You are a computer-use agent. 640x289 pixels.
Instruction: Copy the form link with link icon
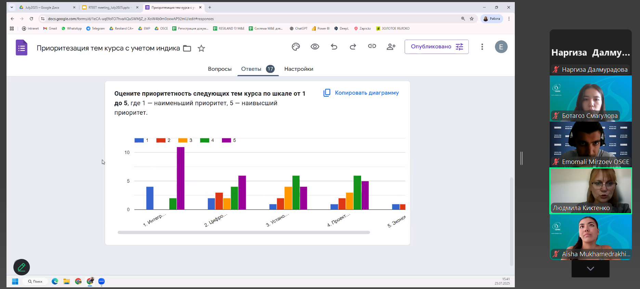372,46
